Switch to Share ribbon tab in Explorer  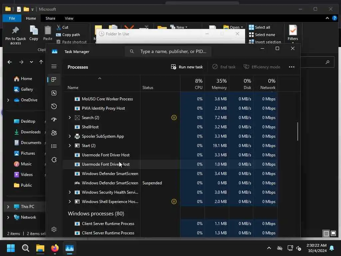[x=50, y=18]
